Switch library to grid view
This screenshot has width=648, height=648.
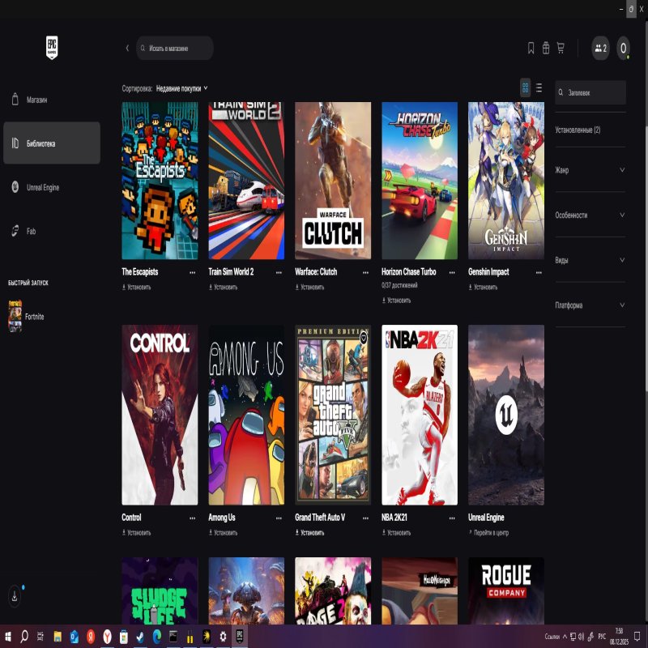click(525, 88)
